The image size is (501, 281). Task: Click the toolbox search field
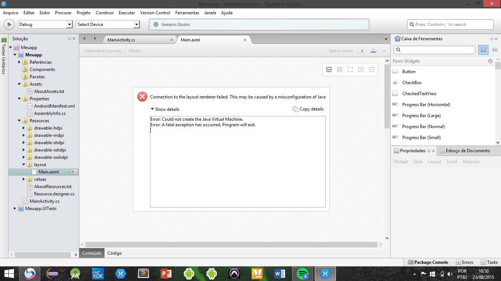pyautogui.click(x=434, y=50)
